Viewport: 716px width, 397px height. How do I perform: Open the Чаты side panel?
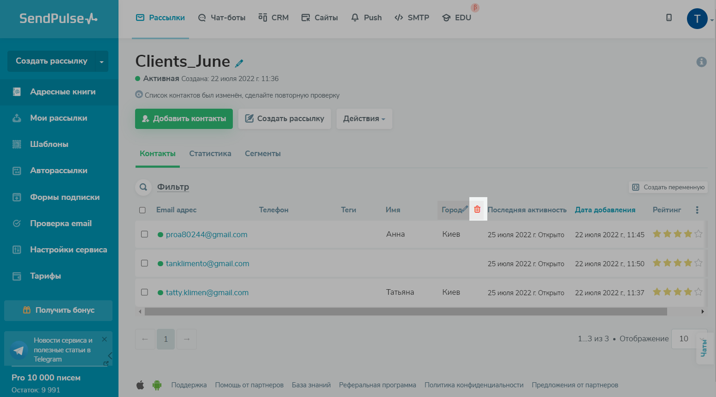tap(704, 348)
